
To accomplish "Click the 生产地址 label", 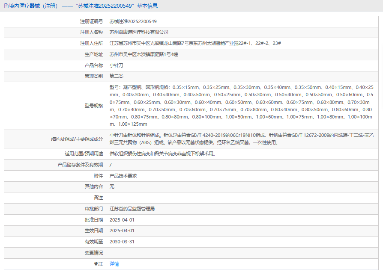I will point(94,54).
